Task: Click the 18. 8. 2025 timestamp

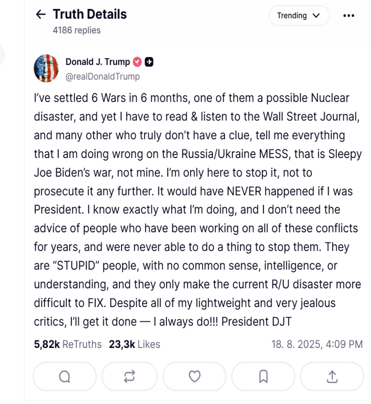Action: 317,344
